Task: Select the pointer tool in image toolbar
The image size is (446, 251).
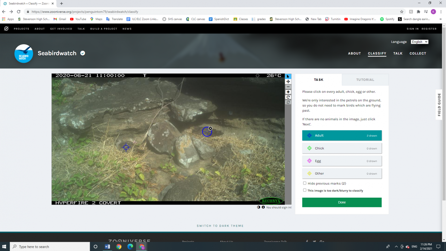Action: pos(288,76)
